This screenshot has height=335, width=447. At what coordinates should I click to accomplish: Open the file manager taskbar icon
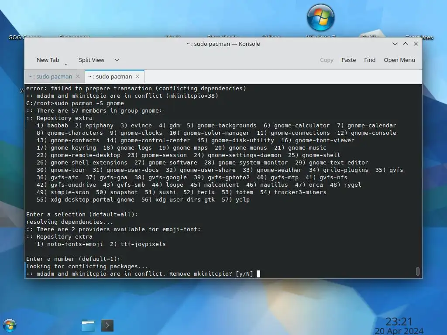[x=88, y=325]
